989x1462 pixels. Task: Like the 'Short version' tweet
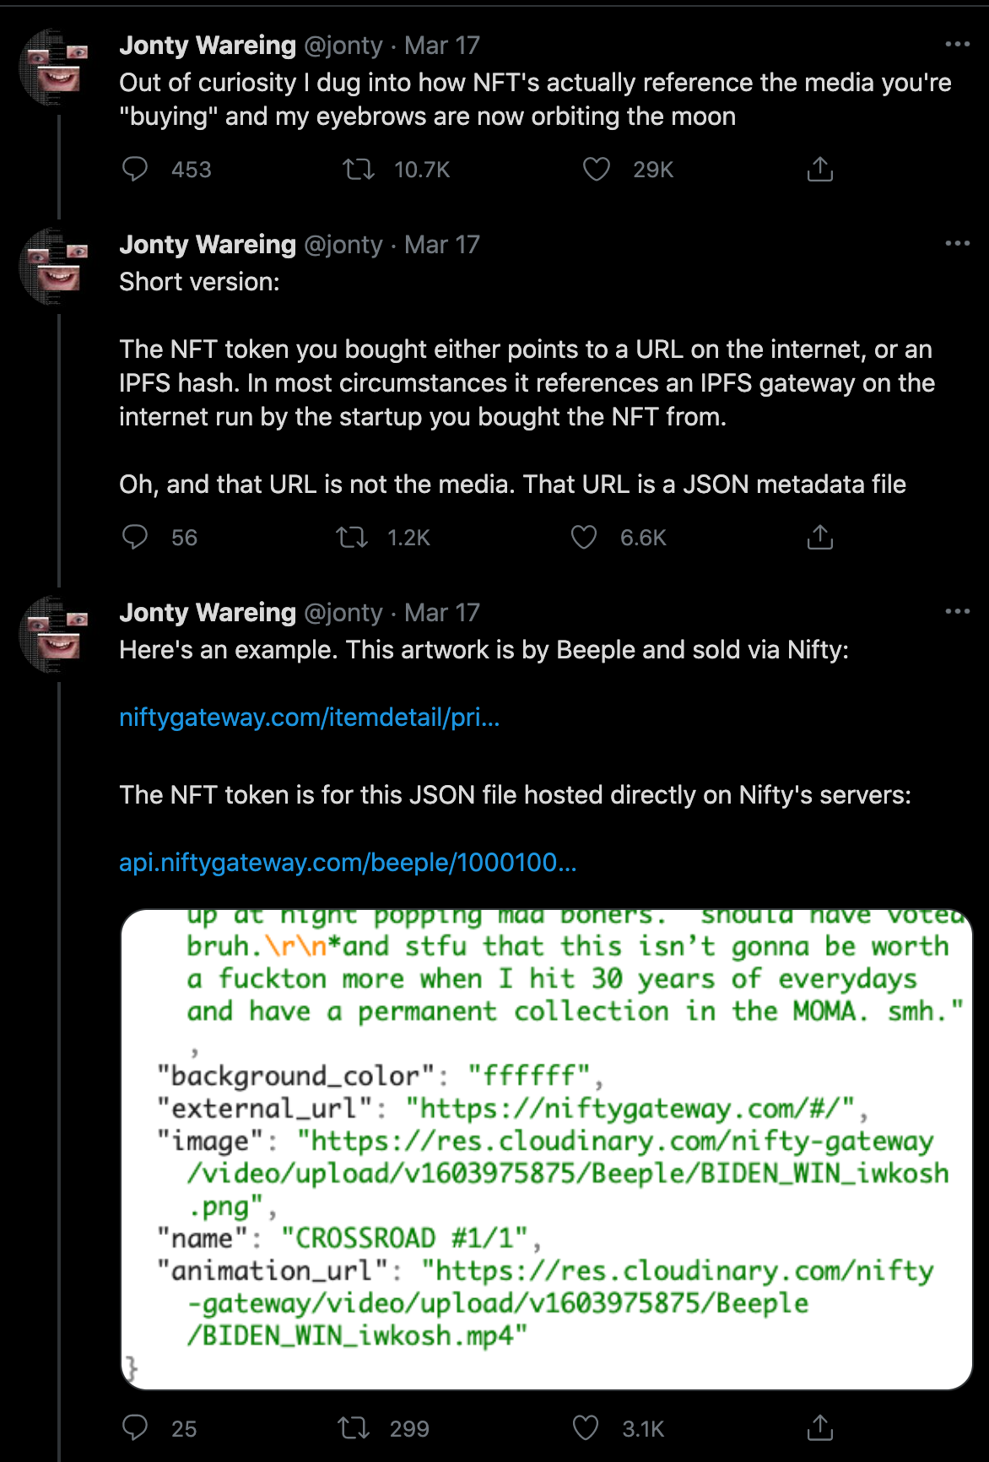(x=584, y=538)
